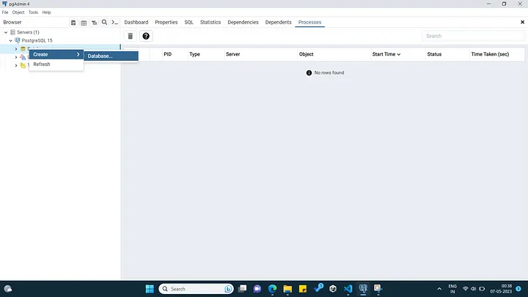Click the Tablespaces folder icon

pyautogui.click(x=23, y=65)
